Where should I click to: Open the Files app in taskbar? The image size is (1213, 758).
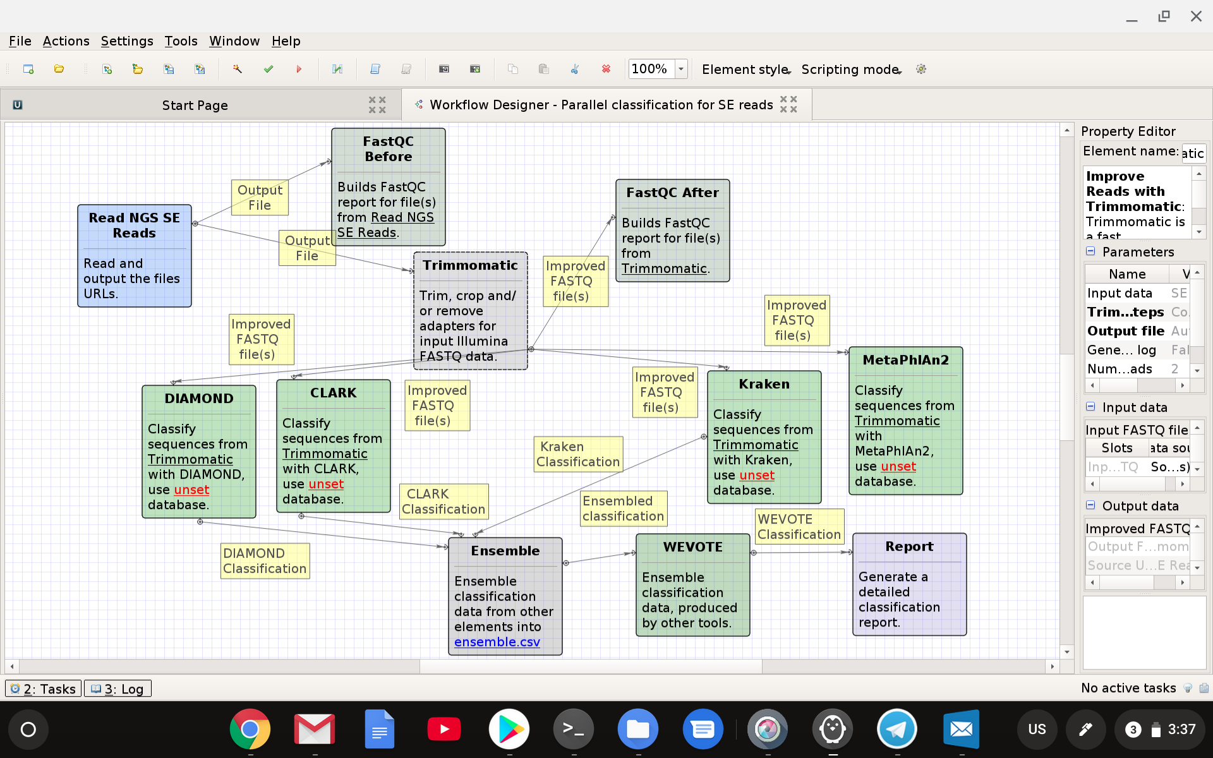point(638,729)
